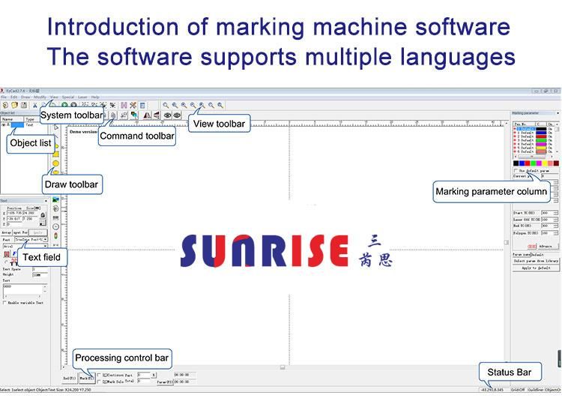Screen dimensions: 562x416
Task: Click the lock aspect ratio icon
Action: tap(43, 215)
